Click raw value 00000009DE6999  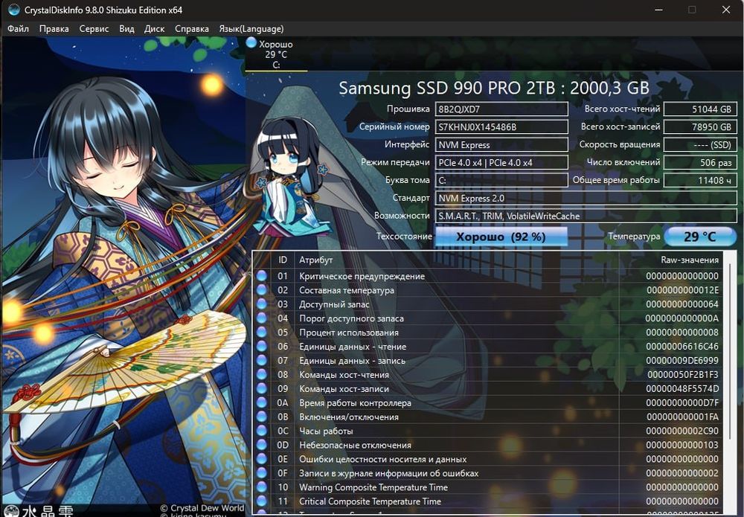[682, 361]
